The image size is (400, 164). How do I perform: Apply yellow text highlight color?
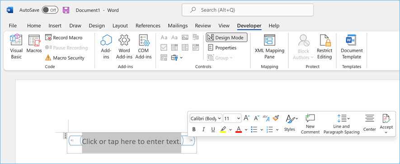coord(223,129)
